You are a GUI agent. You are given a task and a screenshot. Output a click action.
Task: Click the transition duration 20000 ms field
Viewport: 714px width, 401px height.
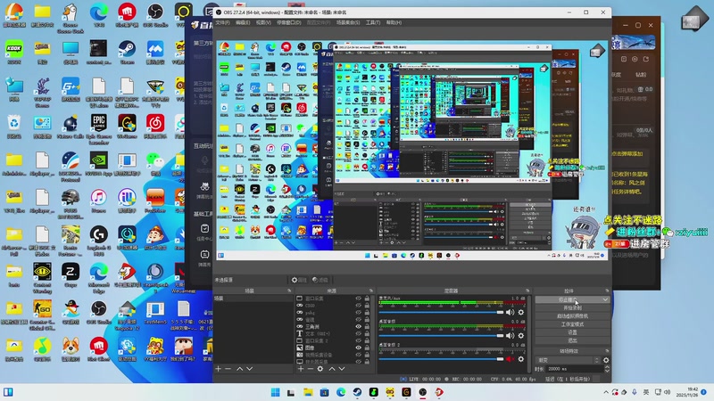coord(575,369)
